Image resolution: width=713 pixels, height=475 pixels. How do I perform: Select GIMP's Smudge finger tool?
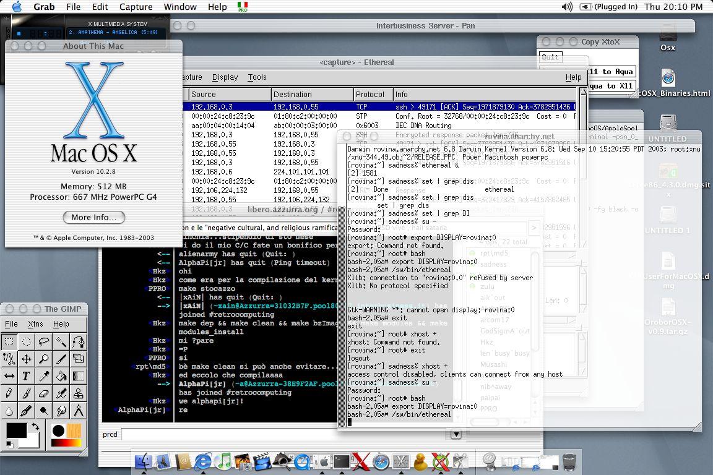tap(61, 411)
